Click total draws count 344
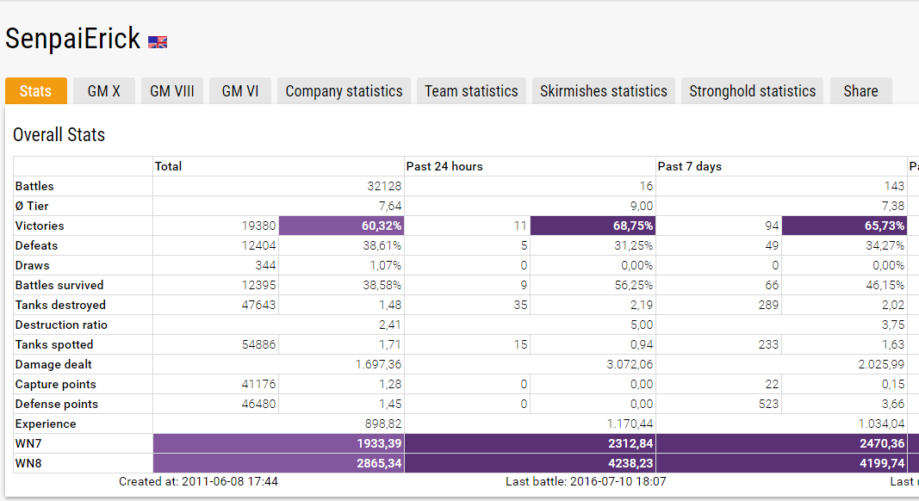This screenshot has width=919, height=501. tap(265, 265)
